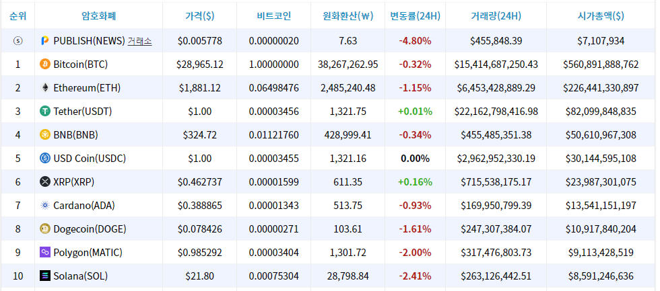This screenshot has width=660, height=291.
Task: Click BNB price $324.72
Action: (x=200, y=135)
